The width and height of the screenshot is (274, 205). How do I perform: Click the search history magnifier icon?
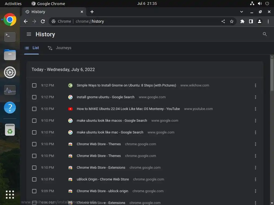tap(265, 34)
